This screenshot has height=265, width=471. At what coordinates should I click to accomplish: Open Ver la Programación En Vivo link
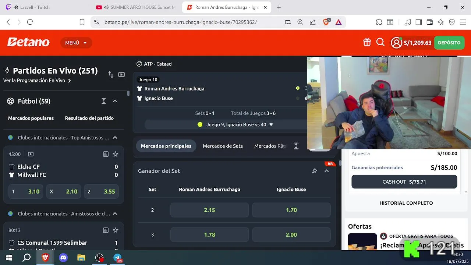(x=37, y=80)
